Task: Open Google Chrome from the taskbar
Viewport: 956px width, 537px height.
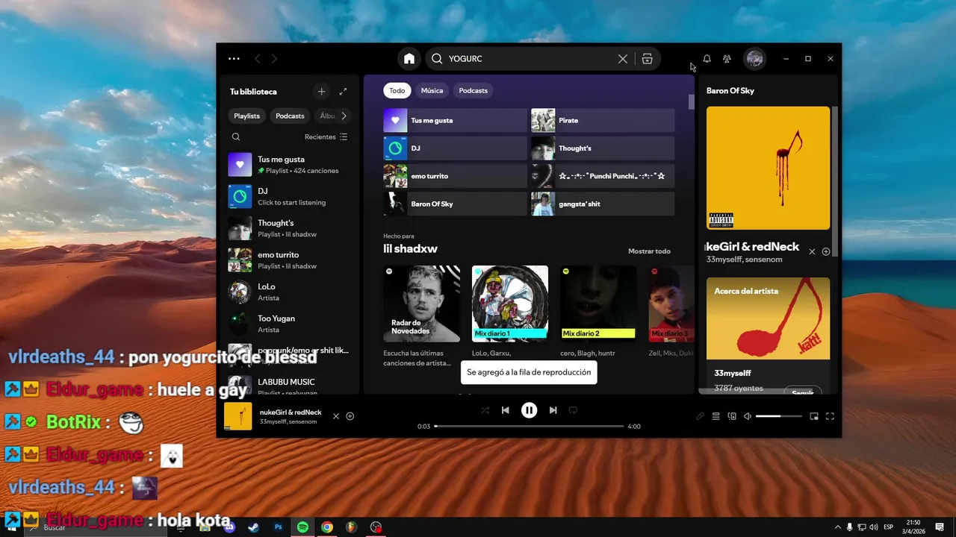Action: [x=327, y=527]
